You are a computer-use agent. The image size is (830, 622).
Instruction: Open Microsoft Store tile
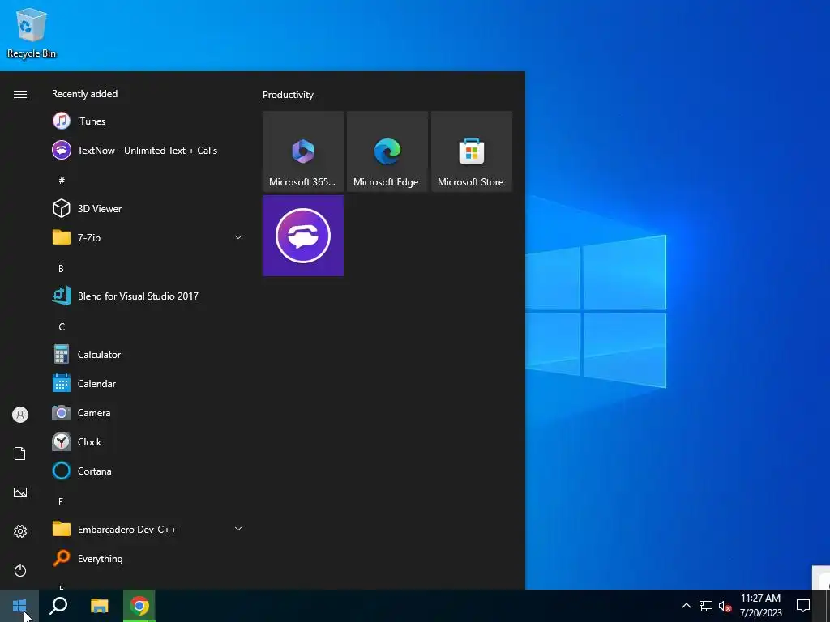(x=472, y=151)
